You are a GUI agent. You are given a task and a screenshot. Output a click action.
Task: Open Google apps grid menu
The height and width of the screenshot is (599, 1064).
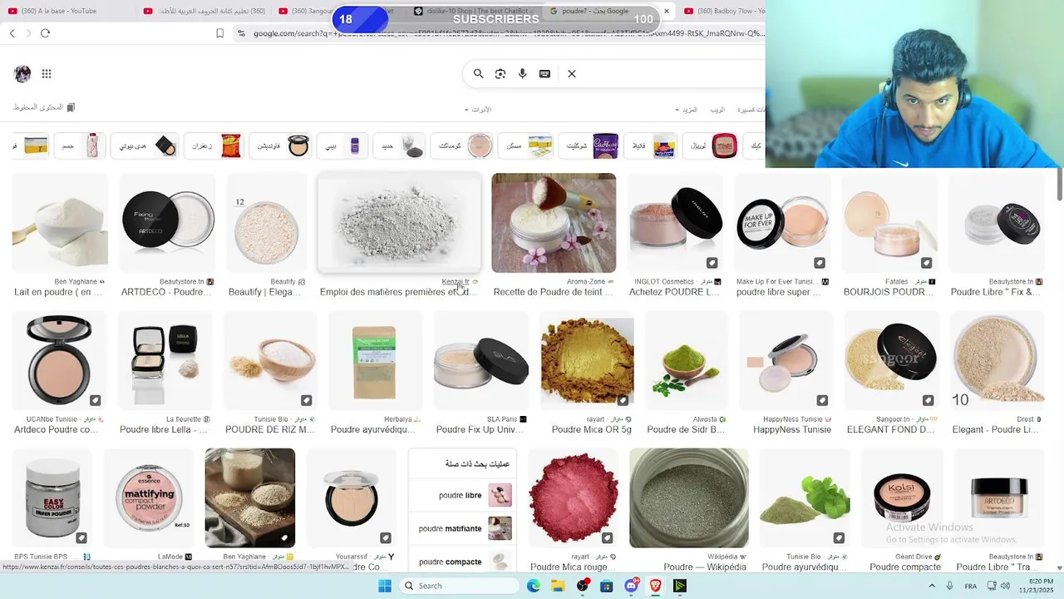click(47, 74)
